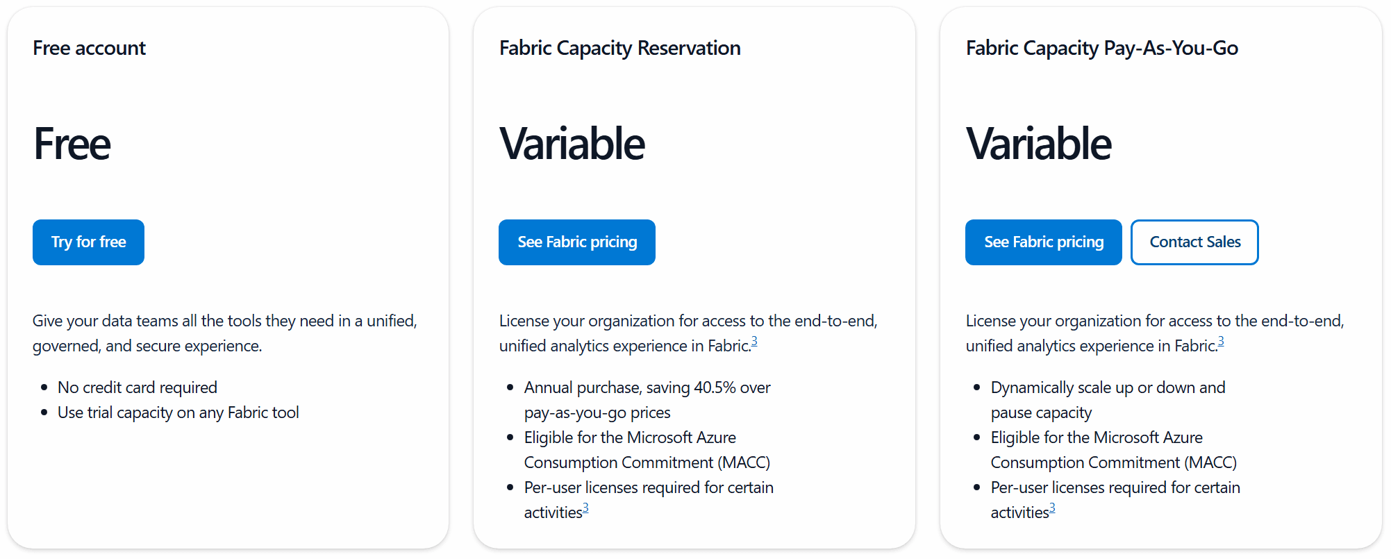
Task: Click the "Free" price text
Action: [x=72, y=144]
